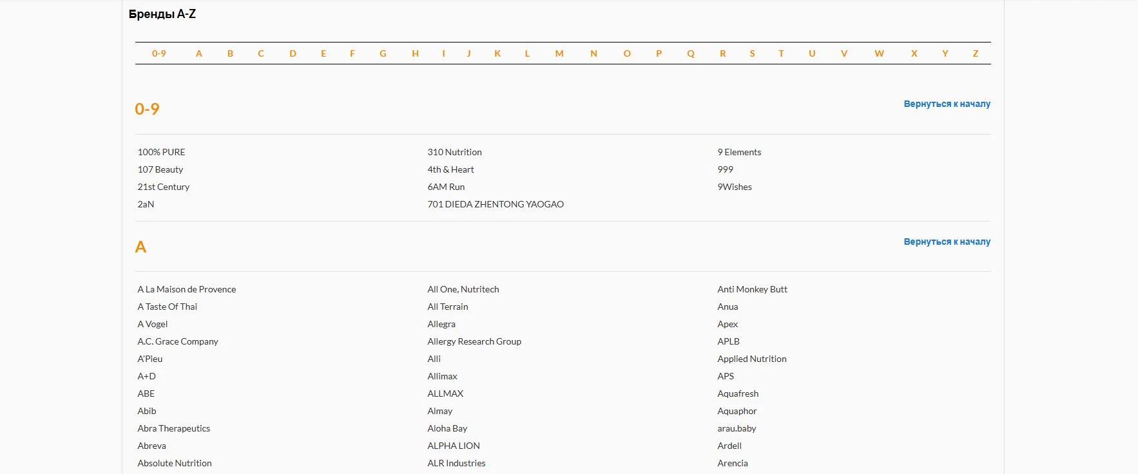Screen dimensions: 1138x474
Task: Open the Allergy Research Group brand
Action: click(474, 341)
